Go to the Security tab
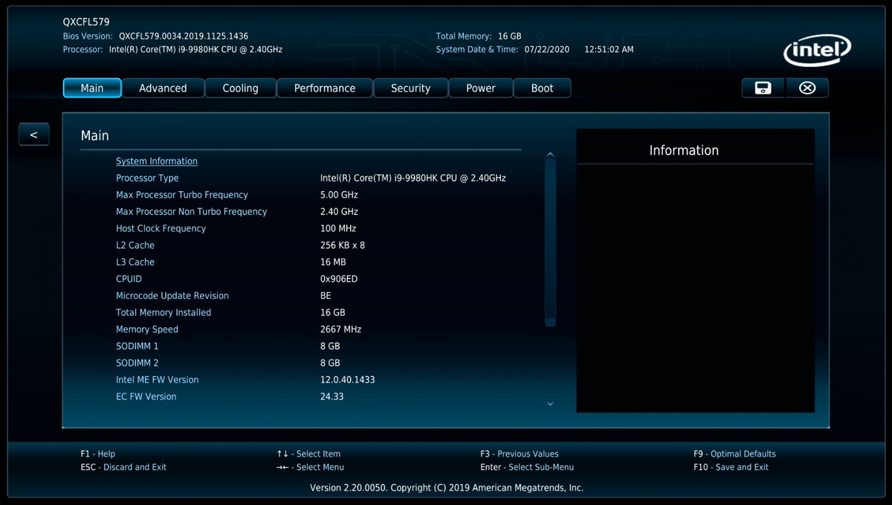Viewport: 892px width, 505px height. 410,88
